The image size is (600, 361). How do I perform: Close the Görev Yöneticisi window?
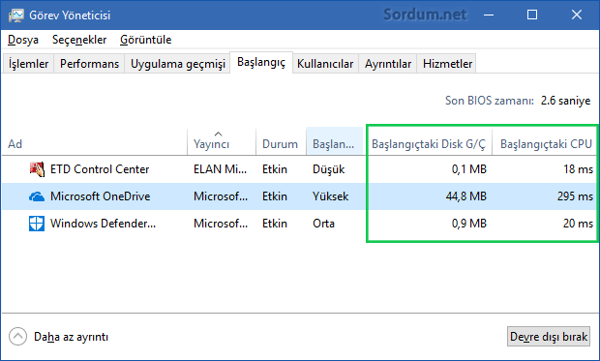[576, 15]
